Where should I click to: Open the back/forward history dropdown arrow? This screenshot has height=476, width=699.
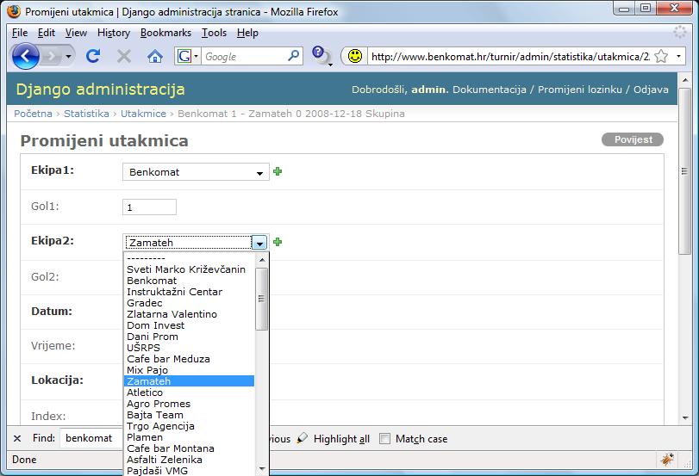(68, 57)
